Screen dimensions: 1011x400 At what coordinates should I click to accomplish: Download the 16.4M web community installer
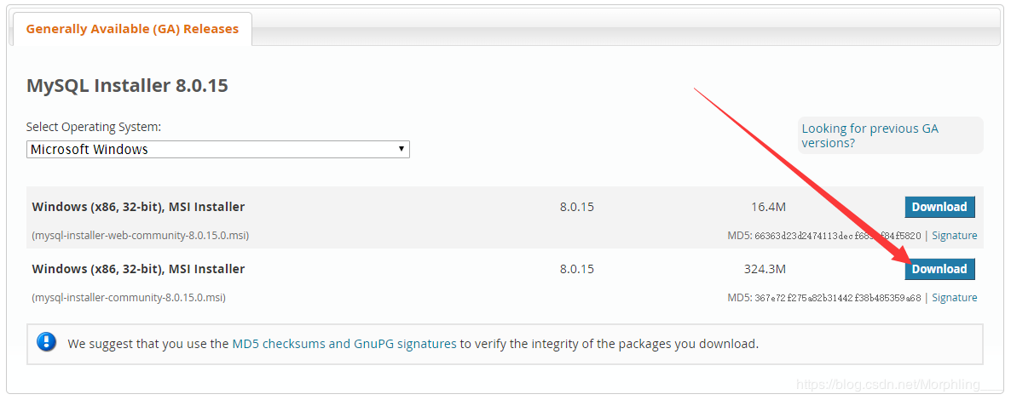click(939, 207)
